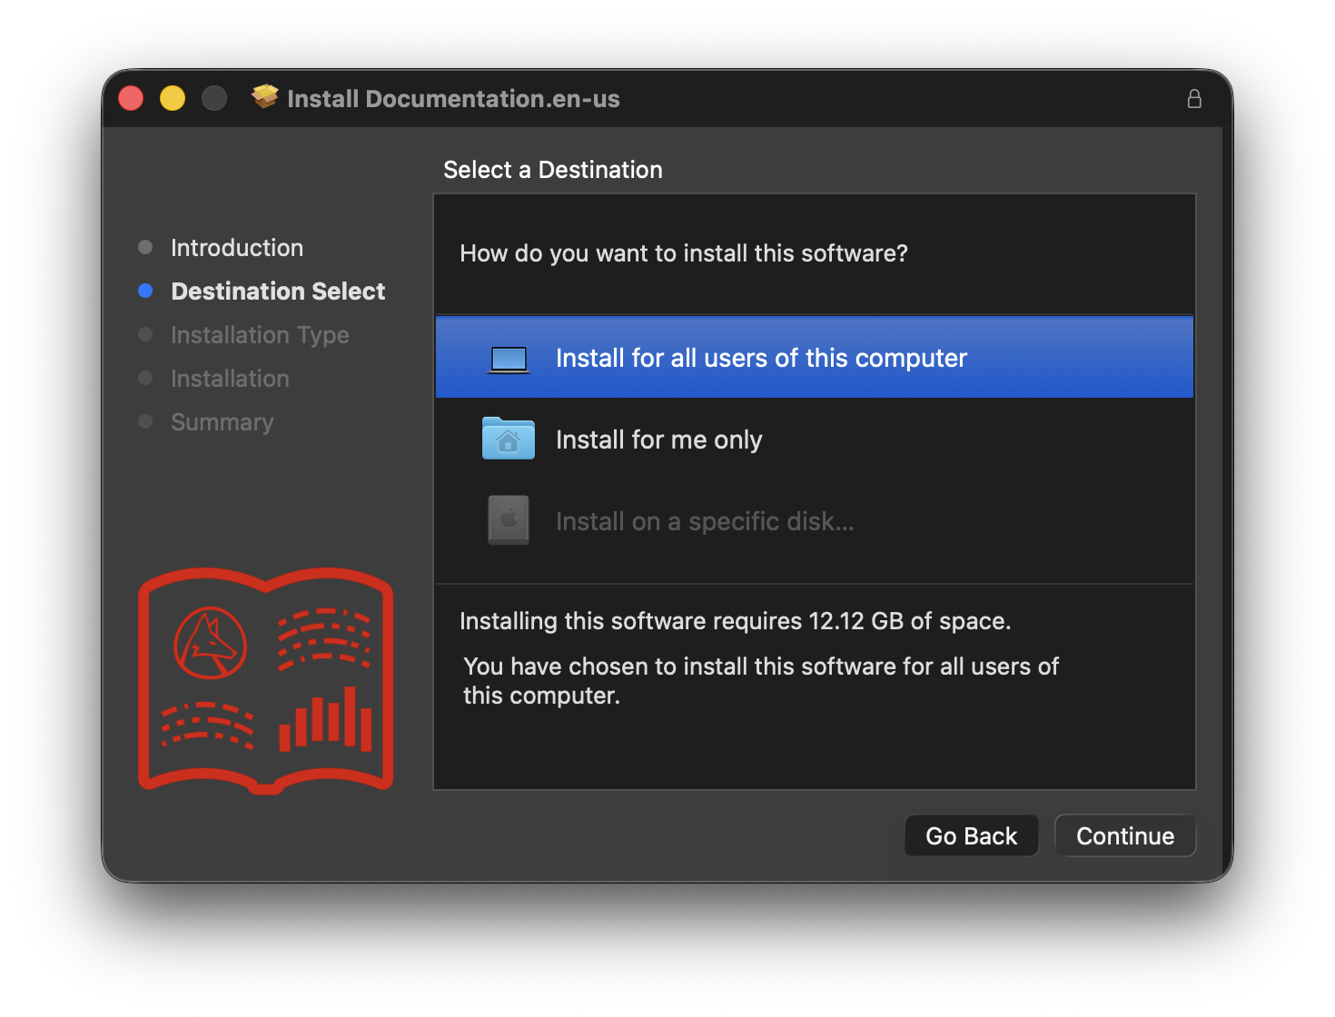Close the installer with red button
The width and height of the screenshot is (1335, 1017).
tap(131, 98)
